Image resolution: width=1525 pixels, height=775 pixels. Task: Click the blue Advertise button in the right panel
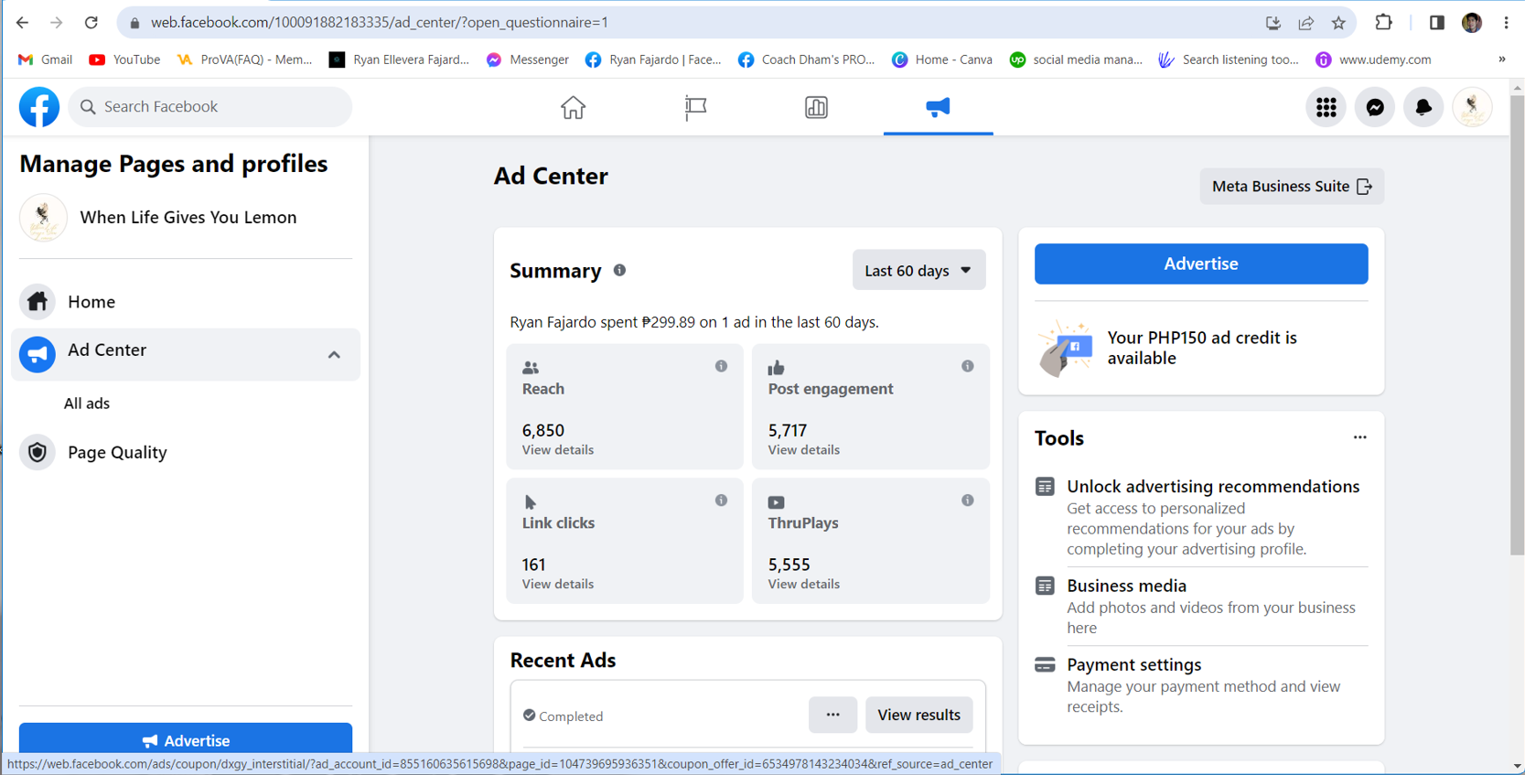1201,264
